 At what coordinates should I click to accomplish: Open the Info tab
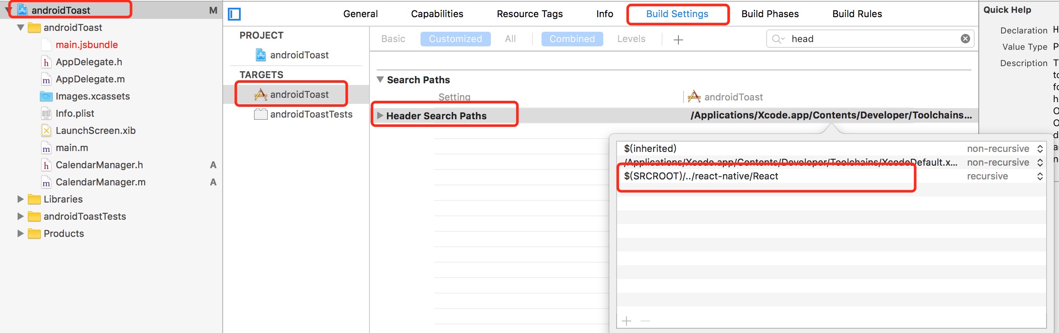coord(605,14)
